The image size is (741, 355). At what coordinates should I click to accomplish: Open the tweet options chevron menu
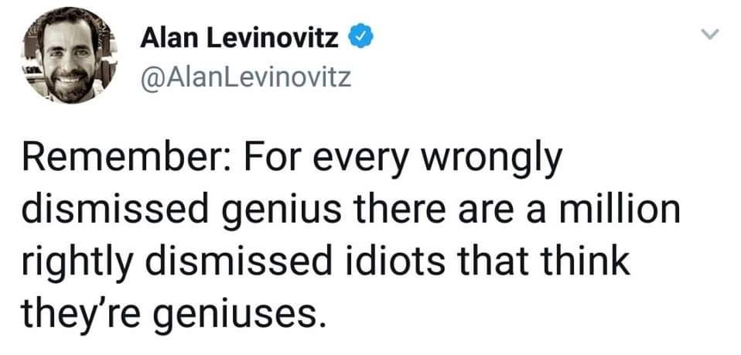point(709,33)
